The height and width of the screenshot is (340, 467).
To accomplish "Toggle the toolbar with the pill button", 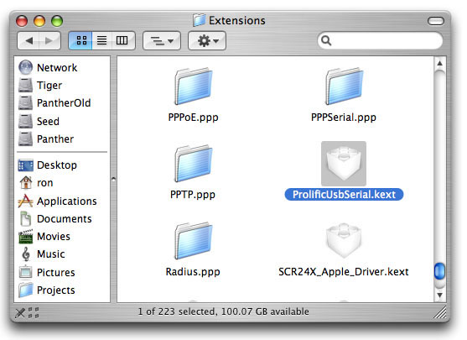I will [x=436, y=21].
